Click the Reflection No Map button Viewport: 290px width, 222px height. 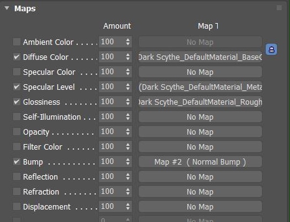[200, 177]
